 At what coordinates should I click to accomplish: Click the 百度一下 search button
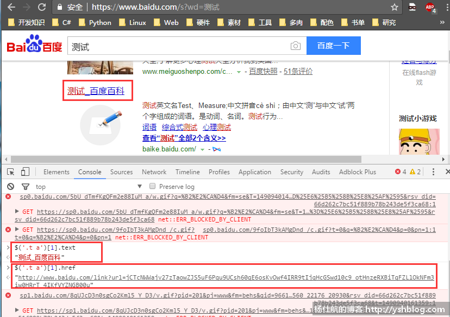334,46
